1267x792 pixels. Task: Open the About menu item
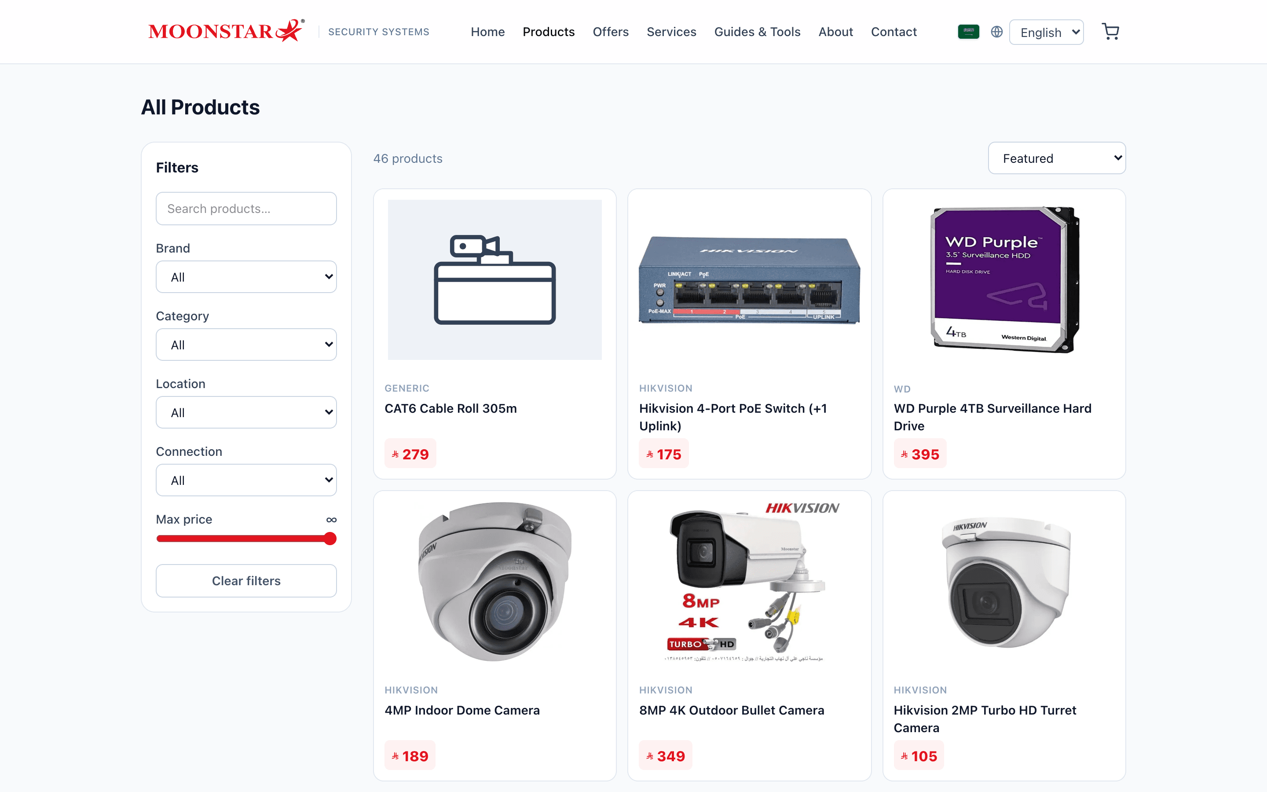(x=835, y=32)
